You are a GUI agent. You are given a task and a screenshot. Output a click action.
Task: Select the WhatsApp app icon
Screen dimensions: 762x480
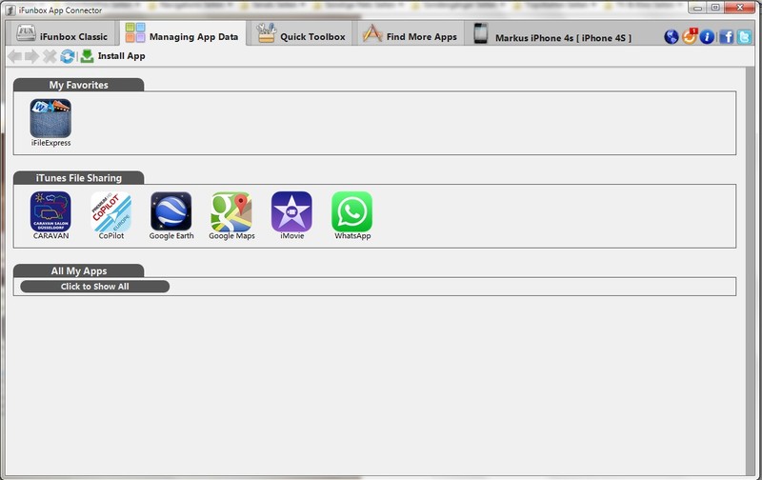[x=351, y=211]
